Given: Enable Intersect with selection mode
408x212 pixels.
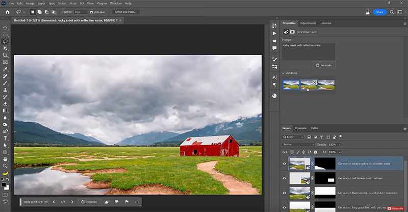Looking at the screenshot, I should click(x=54, y=12).
